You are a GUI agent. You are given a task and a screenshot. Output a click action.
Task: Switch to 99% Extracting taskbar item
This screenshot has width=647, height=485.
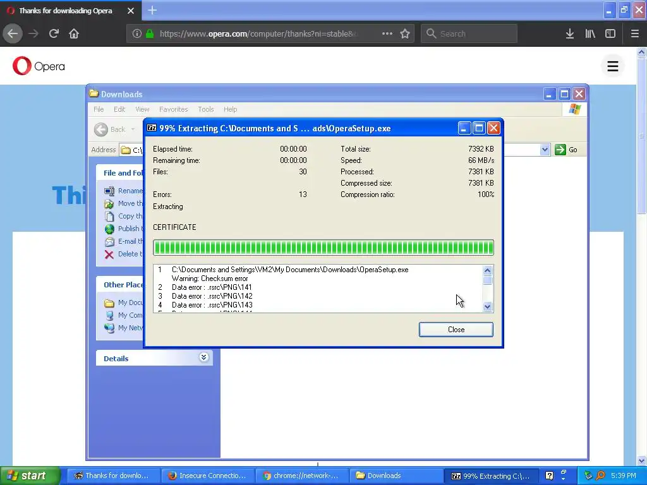click(x=491, y=476)
